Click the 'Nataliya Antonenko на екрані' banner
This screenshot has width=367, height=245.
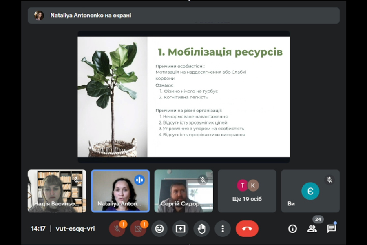click(184, 16)
